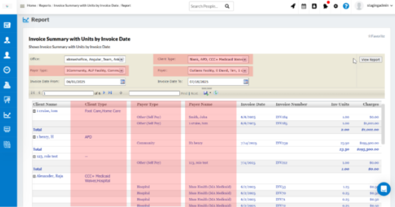
Task: Open invoice INV185
Action: click(281, 123)
